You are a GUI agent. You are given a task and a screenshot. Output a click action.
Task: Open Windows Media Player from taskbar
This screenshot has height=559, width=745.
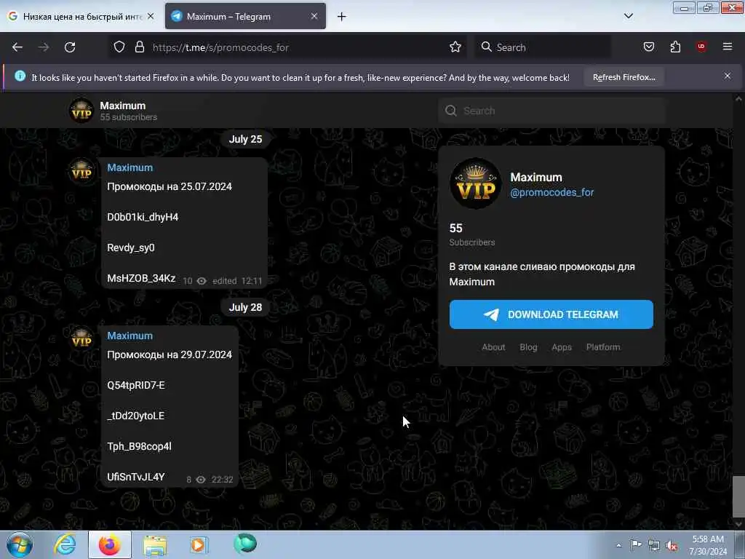(x=199, y=544)
